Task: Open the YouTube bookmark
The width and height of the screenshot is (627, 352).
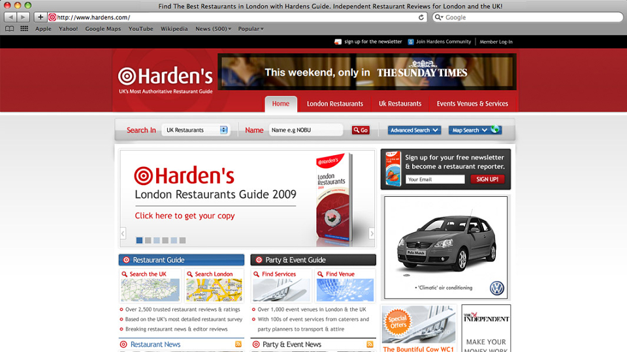Action: click(x=141, y=29)
